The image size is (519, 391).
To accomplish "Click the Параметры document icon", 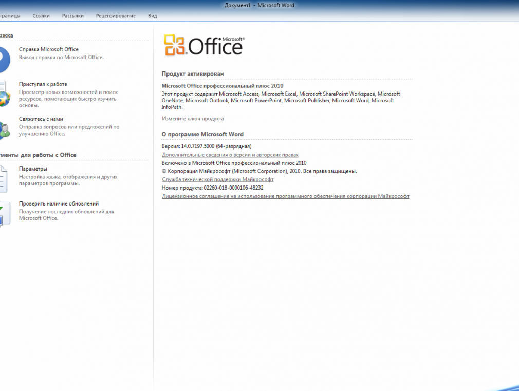I will tap(3, 179).
